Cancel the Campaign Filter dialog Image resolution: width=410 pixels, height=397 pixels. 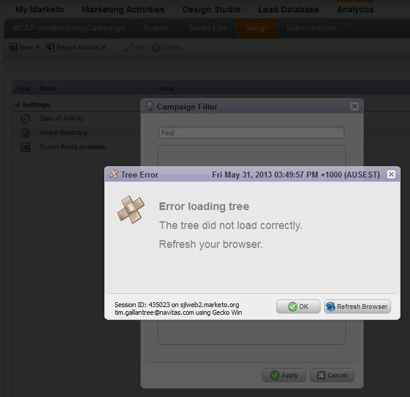[x=332, y=375]
